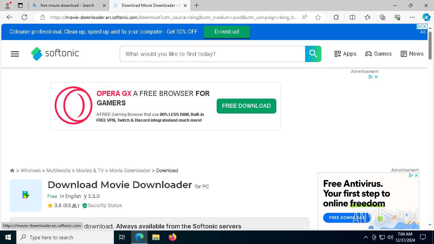The image size is (434, 244).
Task: Close the Opera GX advertisement with X
Action: click(x=376, y=77)
